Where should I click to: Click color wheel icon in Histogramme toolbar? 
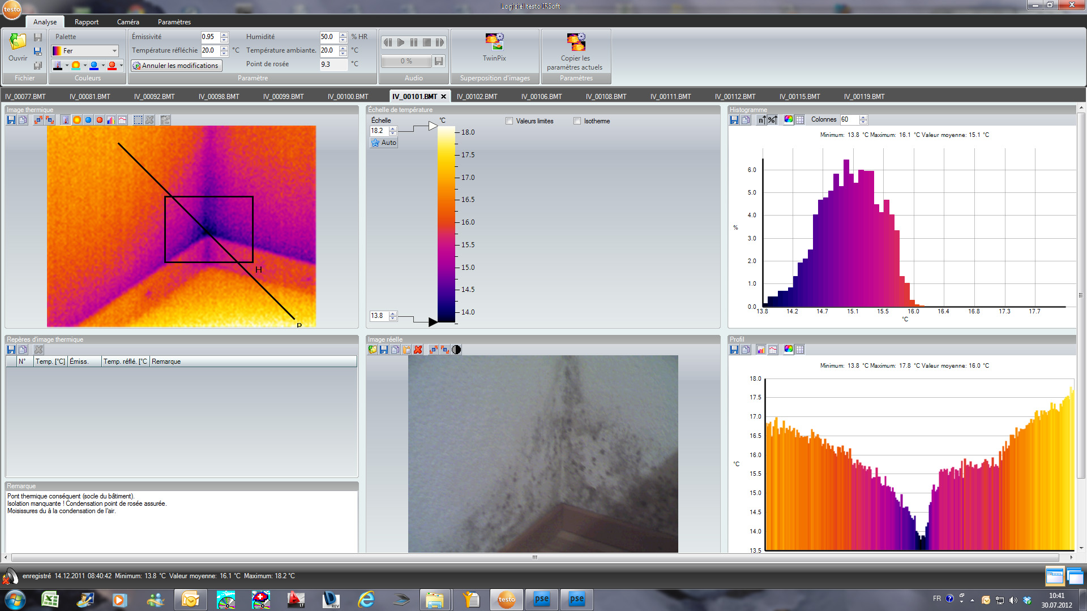(x=788, y=119)
